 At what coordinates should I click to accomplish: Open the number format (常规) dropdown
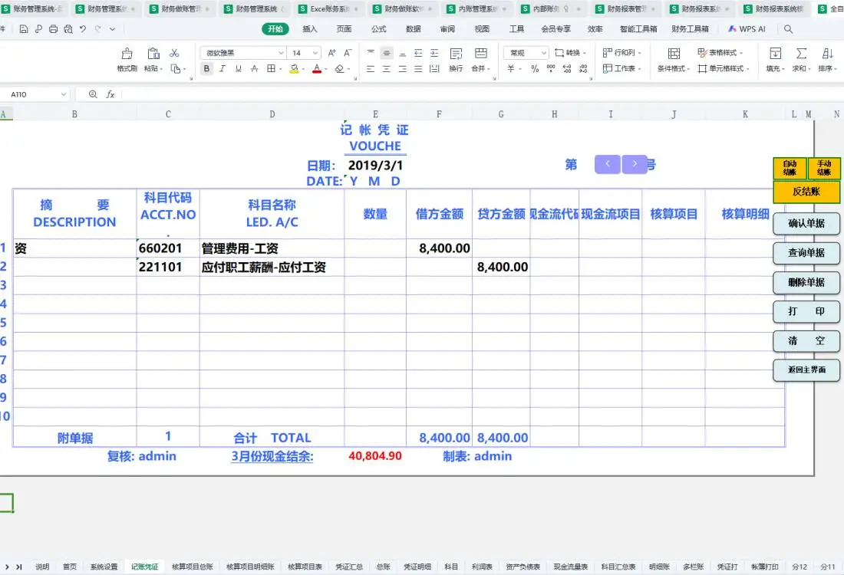click(x=525, y=54)
